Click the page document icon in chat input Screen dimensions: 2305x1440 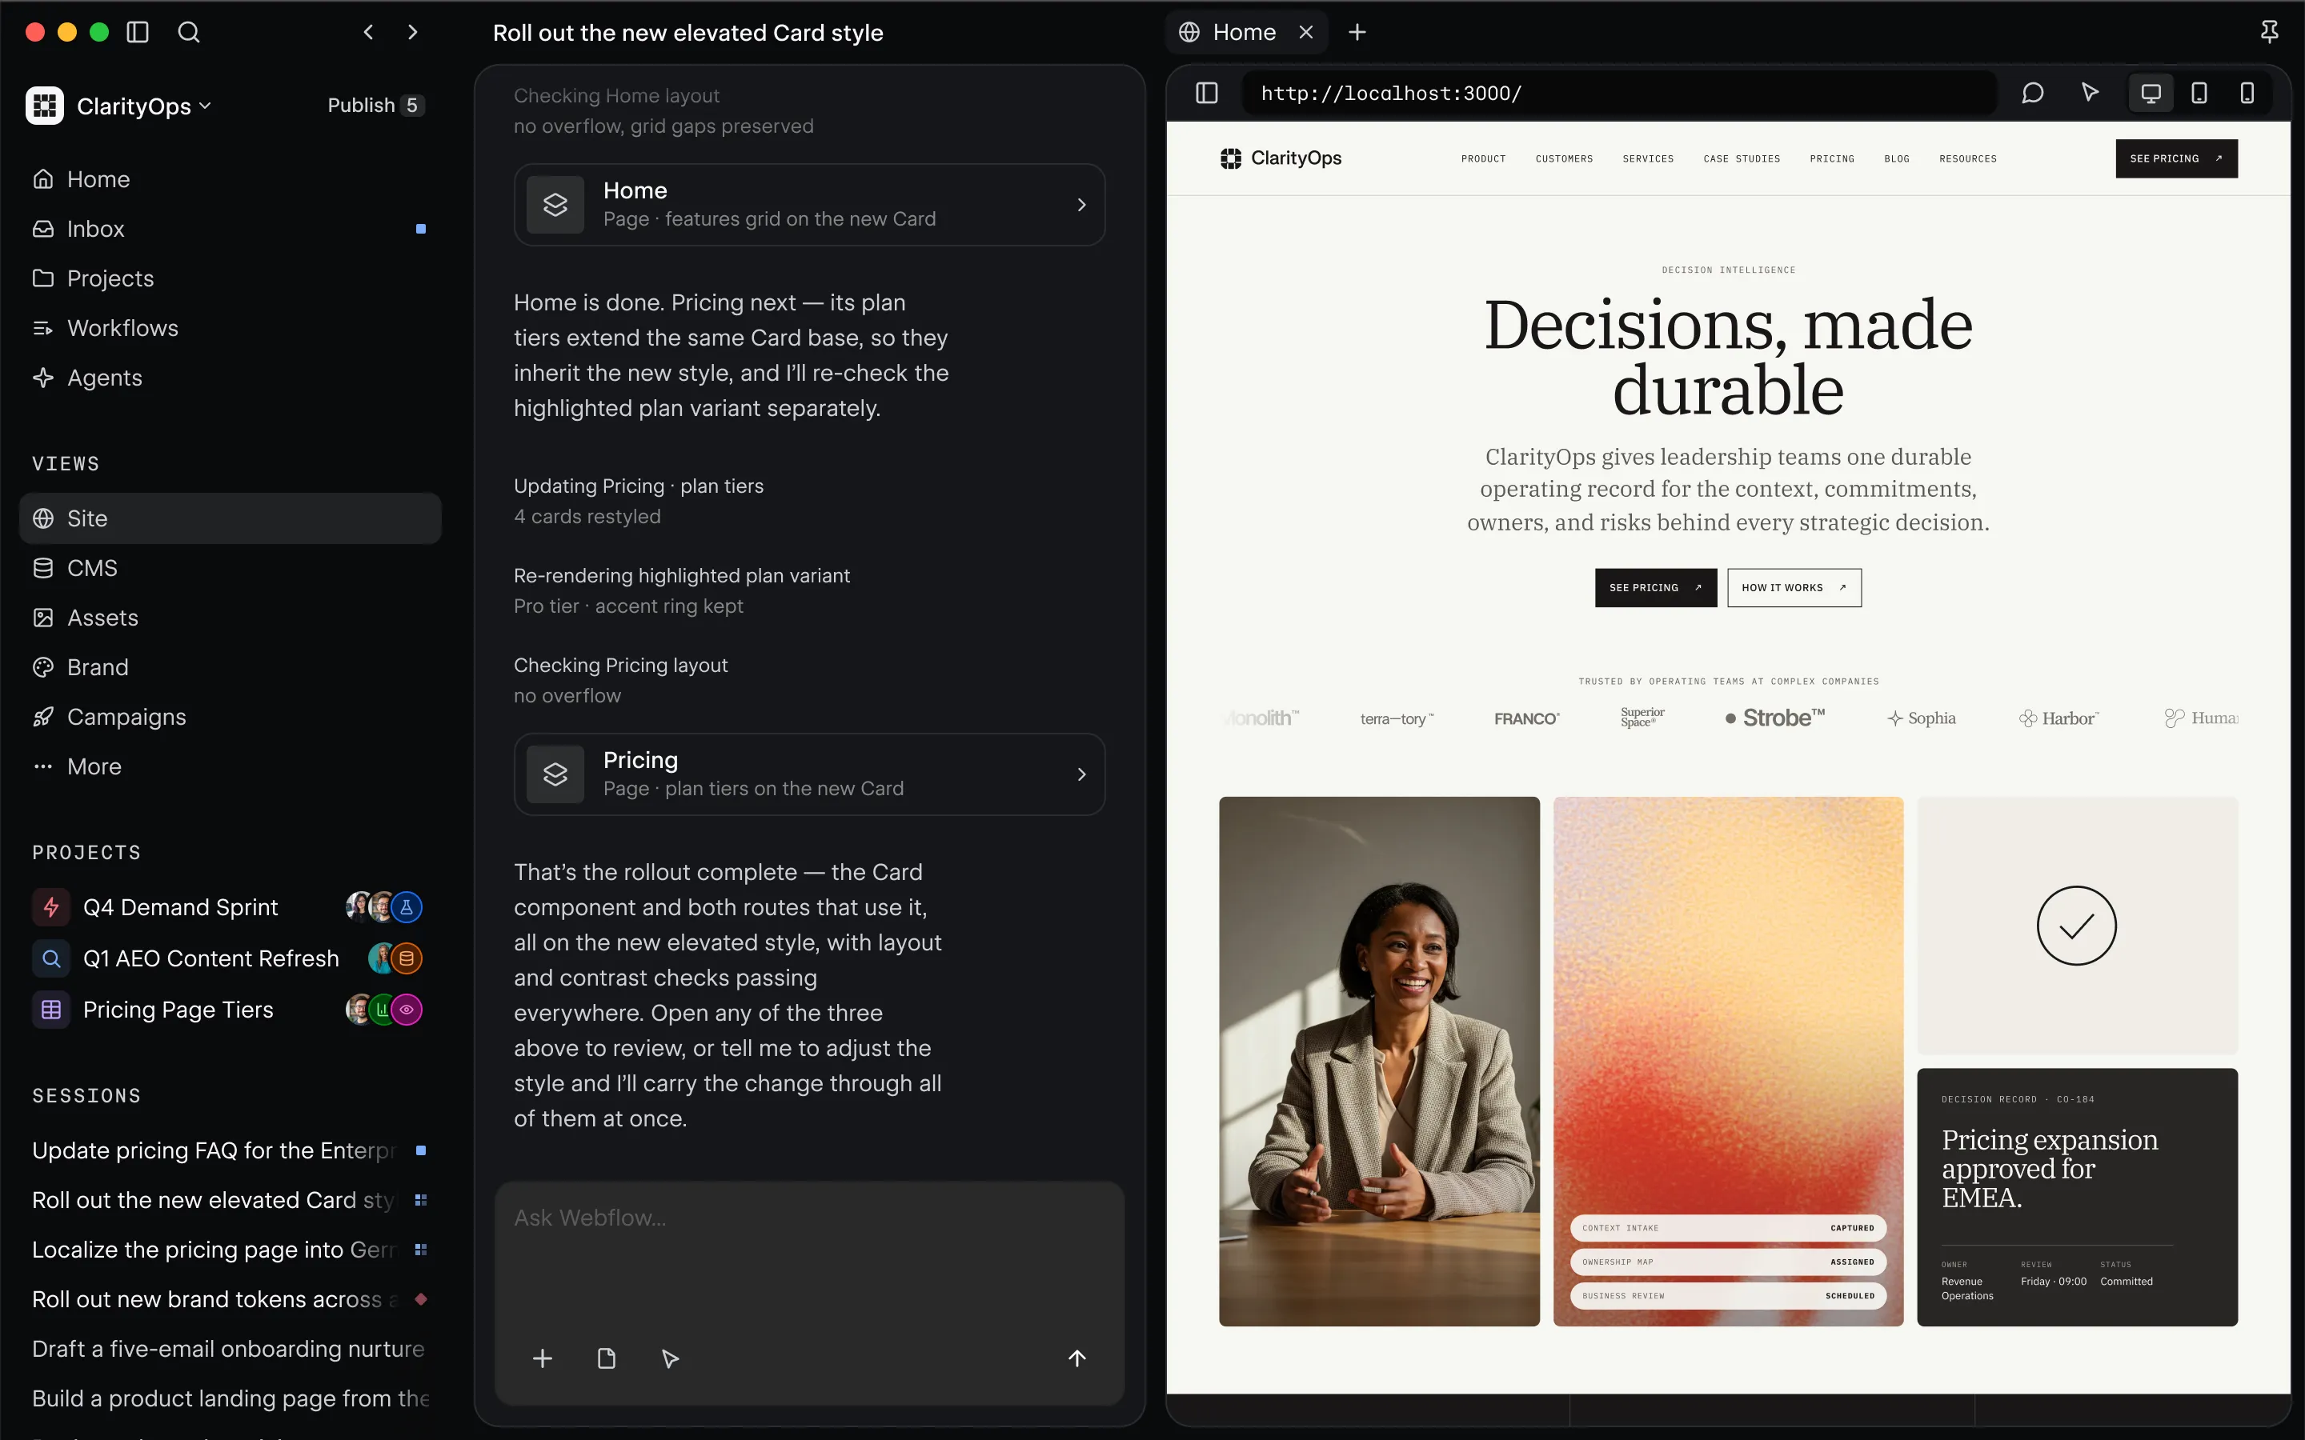tap(607, 1358)
